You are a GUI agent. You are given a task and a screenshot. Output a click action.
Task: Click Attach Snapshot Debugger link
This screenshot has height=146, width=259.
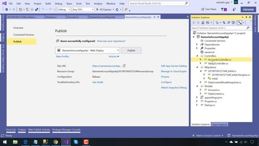[174, 88]
